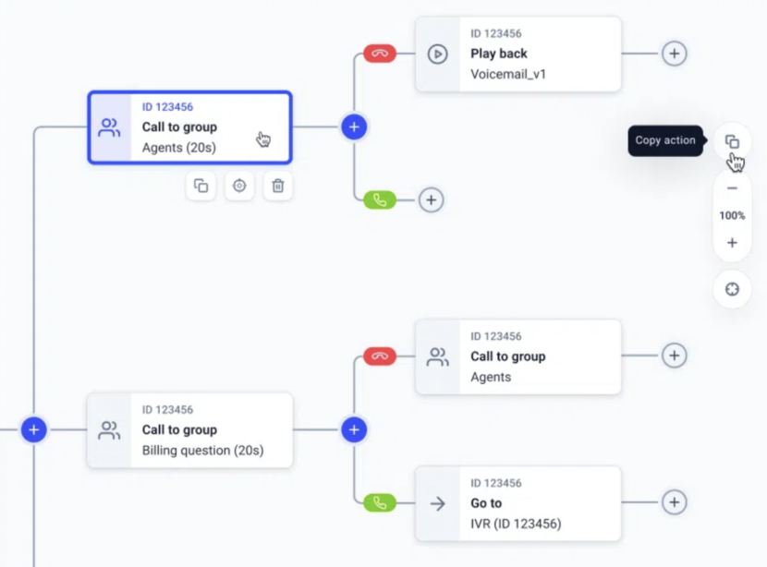This screenshot has height=567, width=767.
Task: Click the group icon on Billing question node
Action: tap(109, 429)
